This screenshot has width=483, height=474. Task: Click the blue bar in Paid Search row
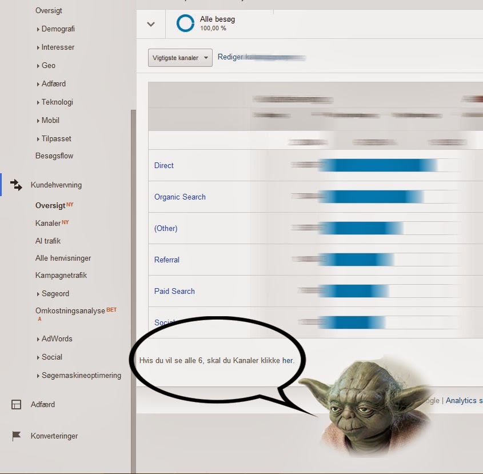353,291
